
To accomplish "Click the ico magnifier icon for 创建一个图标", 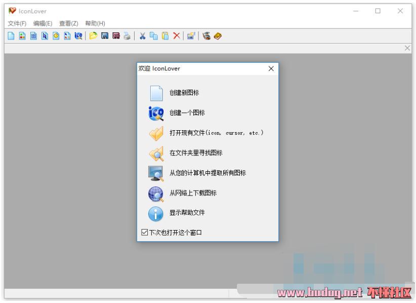I will click(x=156, y=113).
